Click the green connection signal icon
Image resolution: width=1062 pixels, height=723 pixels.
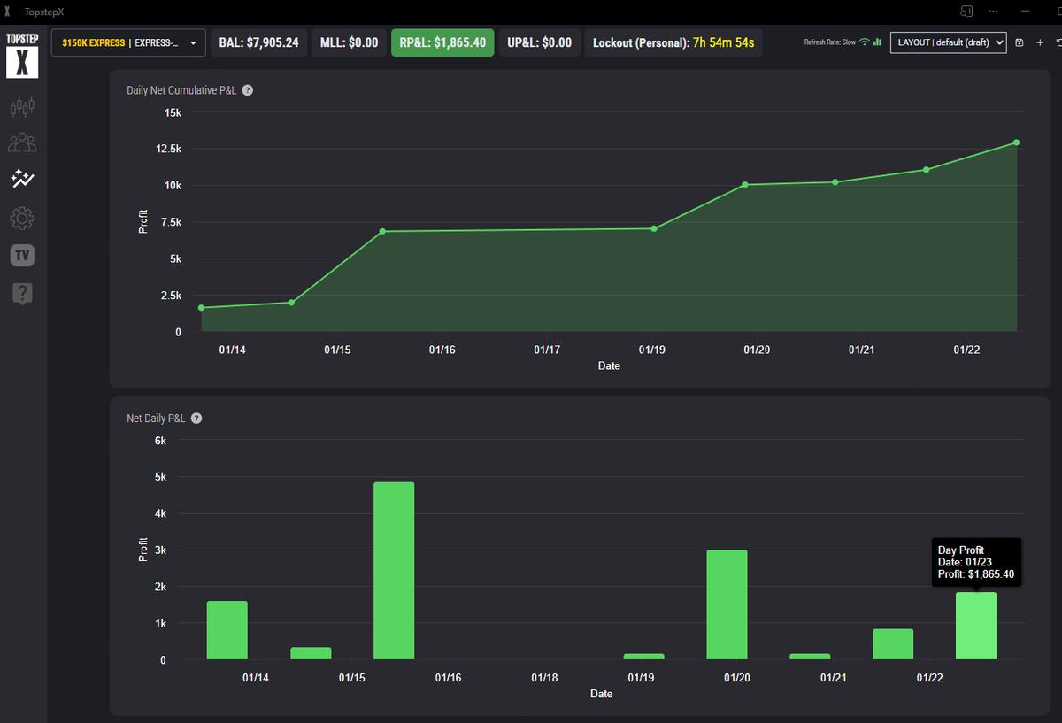point(863,41)
